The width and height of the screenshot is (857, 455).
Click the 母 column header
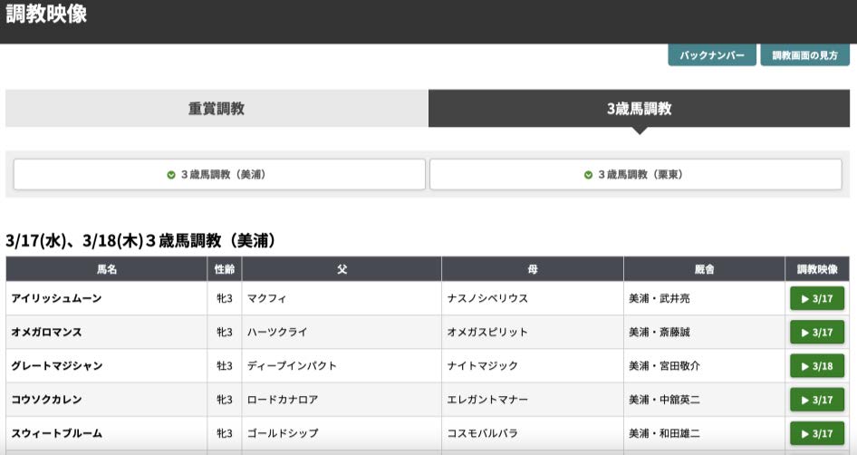[x=533, y=269]
